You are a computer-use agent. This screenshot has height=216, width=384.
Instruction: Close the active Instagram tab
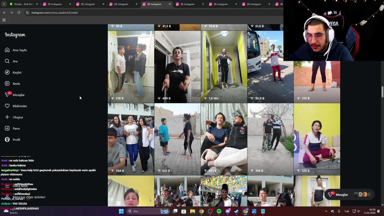click(170, 4)
